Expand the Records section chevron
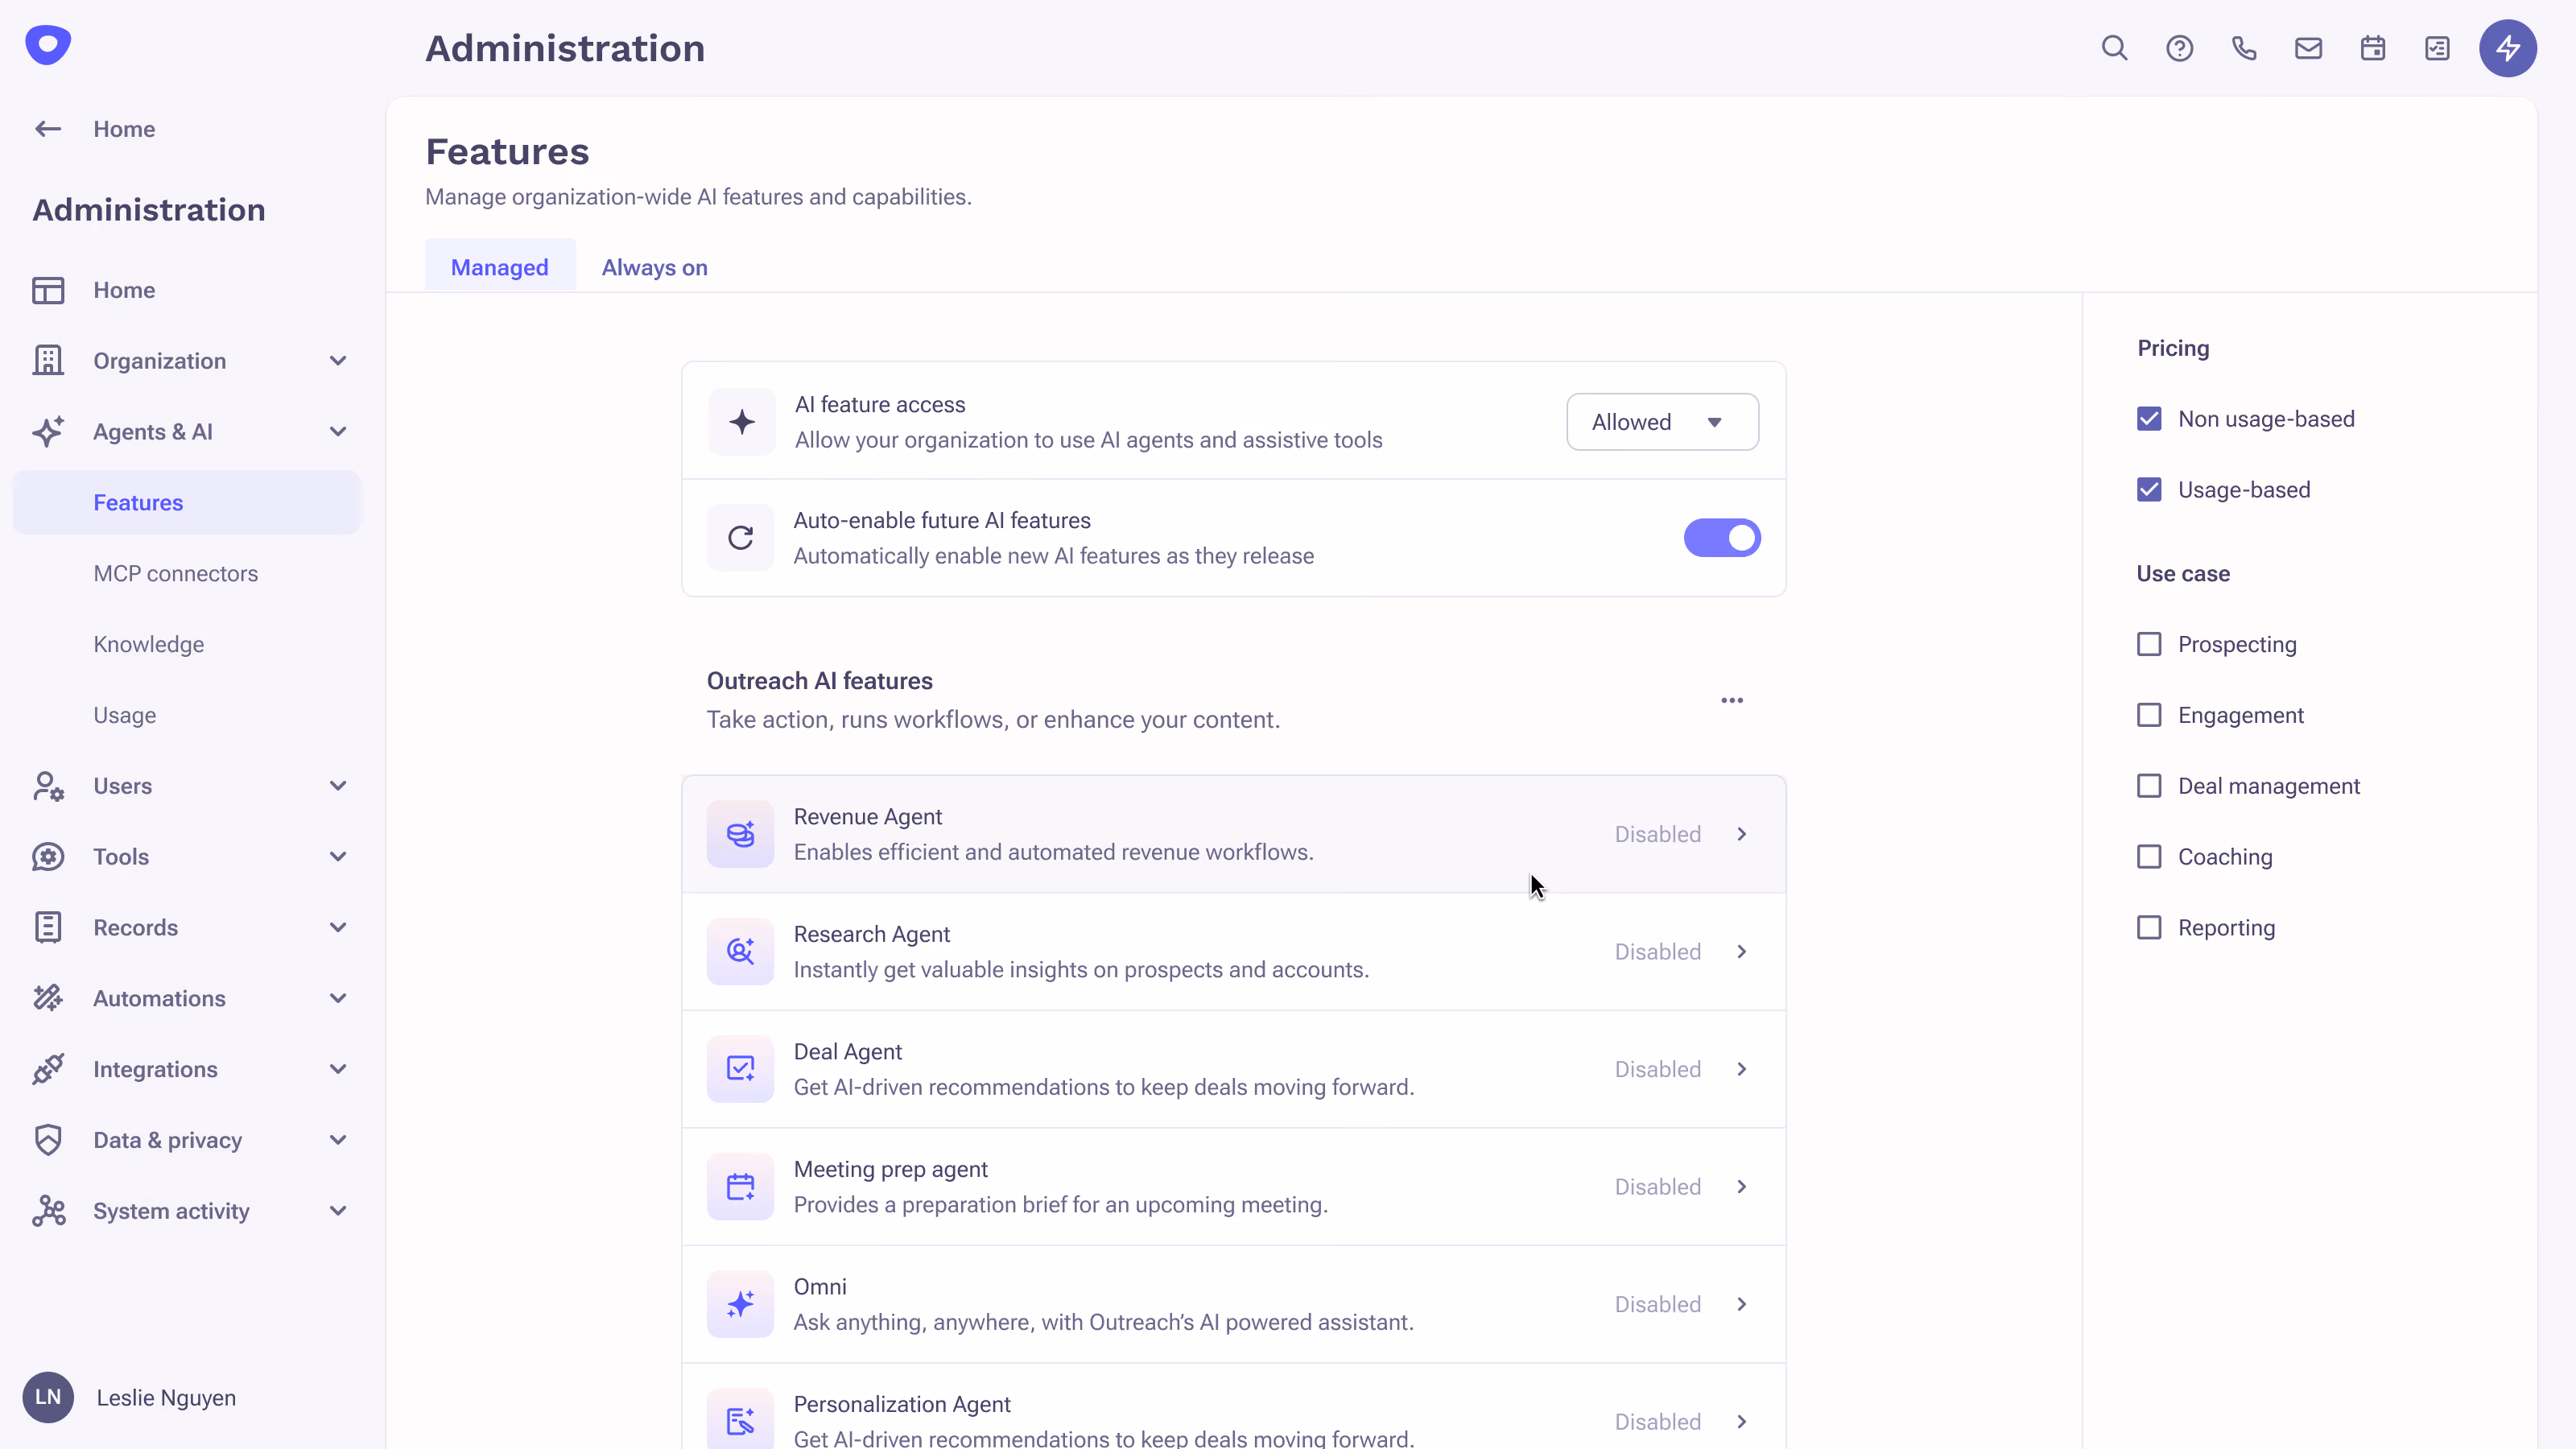 338,928
